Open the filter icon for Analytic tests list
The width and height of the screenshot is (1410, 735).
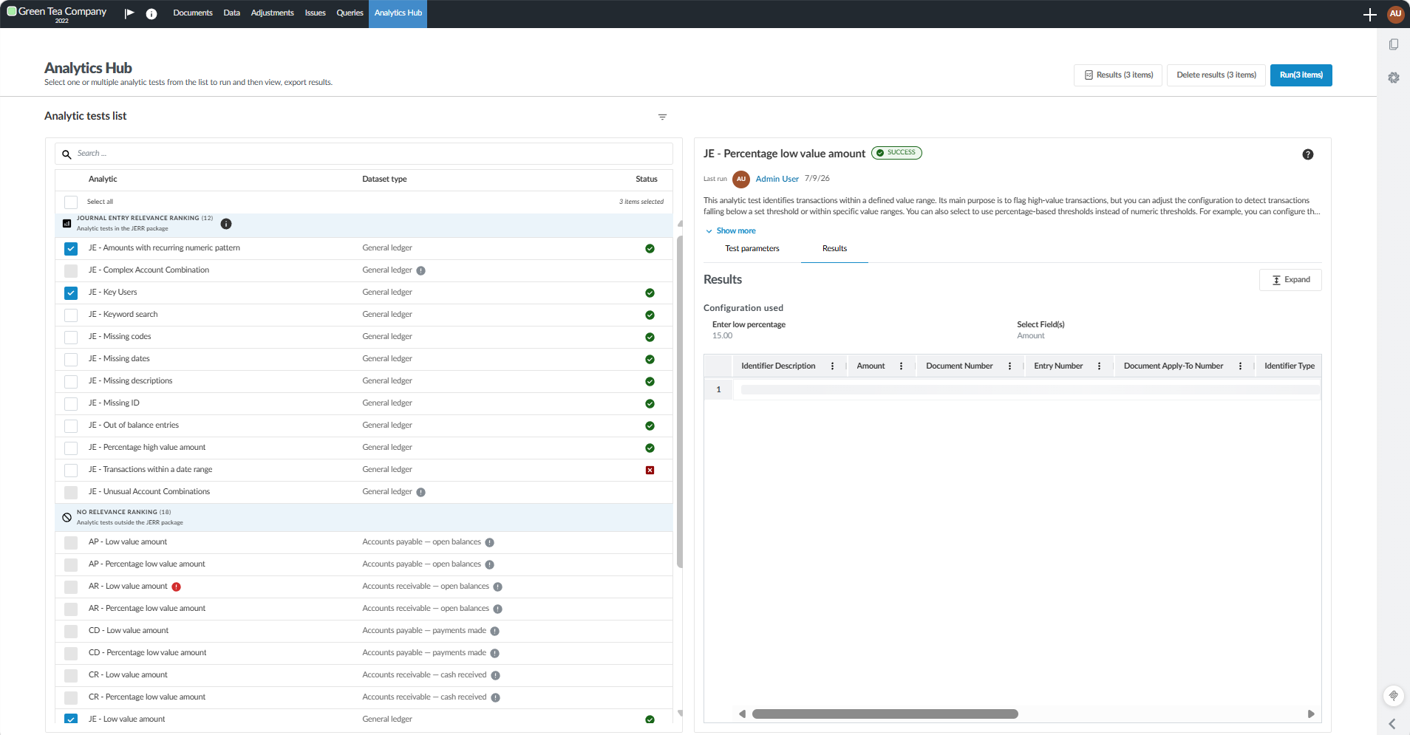click(x=662, y=117)
